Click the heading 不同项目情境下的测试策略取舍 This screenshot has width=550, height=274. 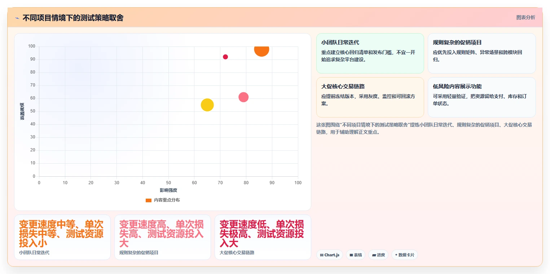[x=73, y=18]
